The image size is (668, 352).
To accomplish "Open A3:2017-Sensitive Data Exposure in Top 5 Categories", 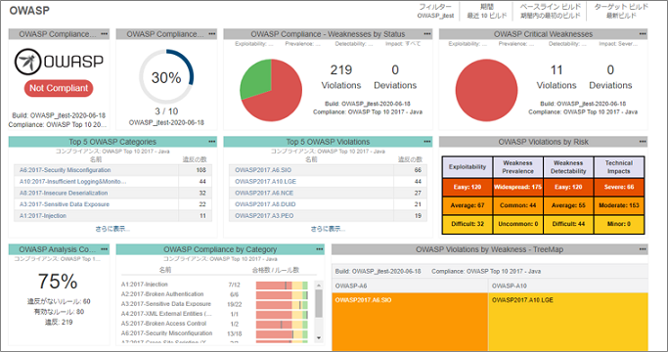I will click(x=65, y=204).
